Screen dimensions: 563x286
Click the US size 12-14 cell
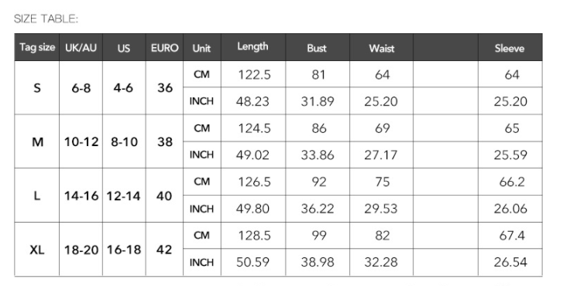point(124,196)
